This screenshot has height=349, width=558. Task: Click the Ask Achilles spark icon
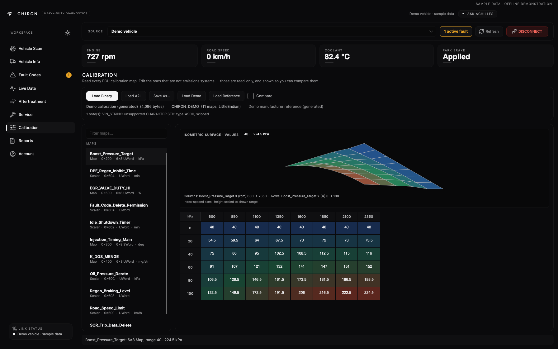pyautogui.click(x=463, y=14)
